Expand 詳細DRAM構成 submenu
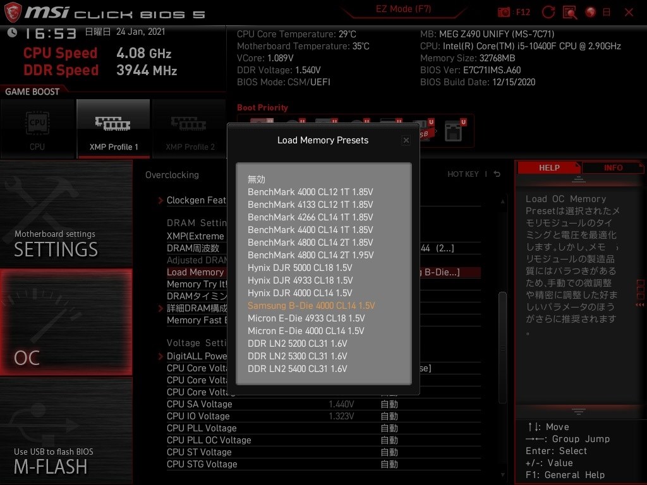 [160, 308]
